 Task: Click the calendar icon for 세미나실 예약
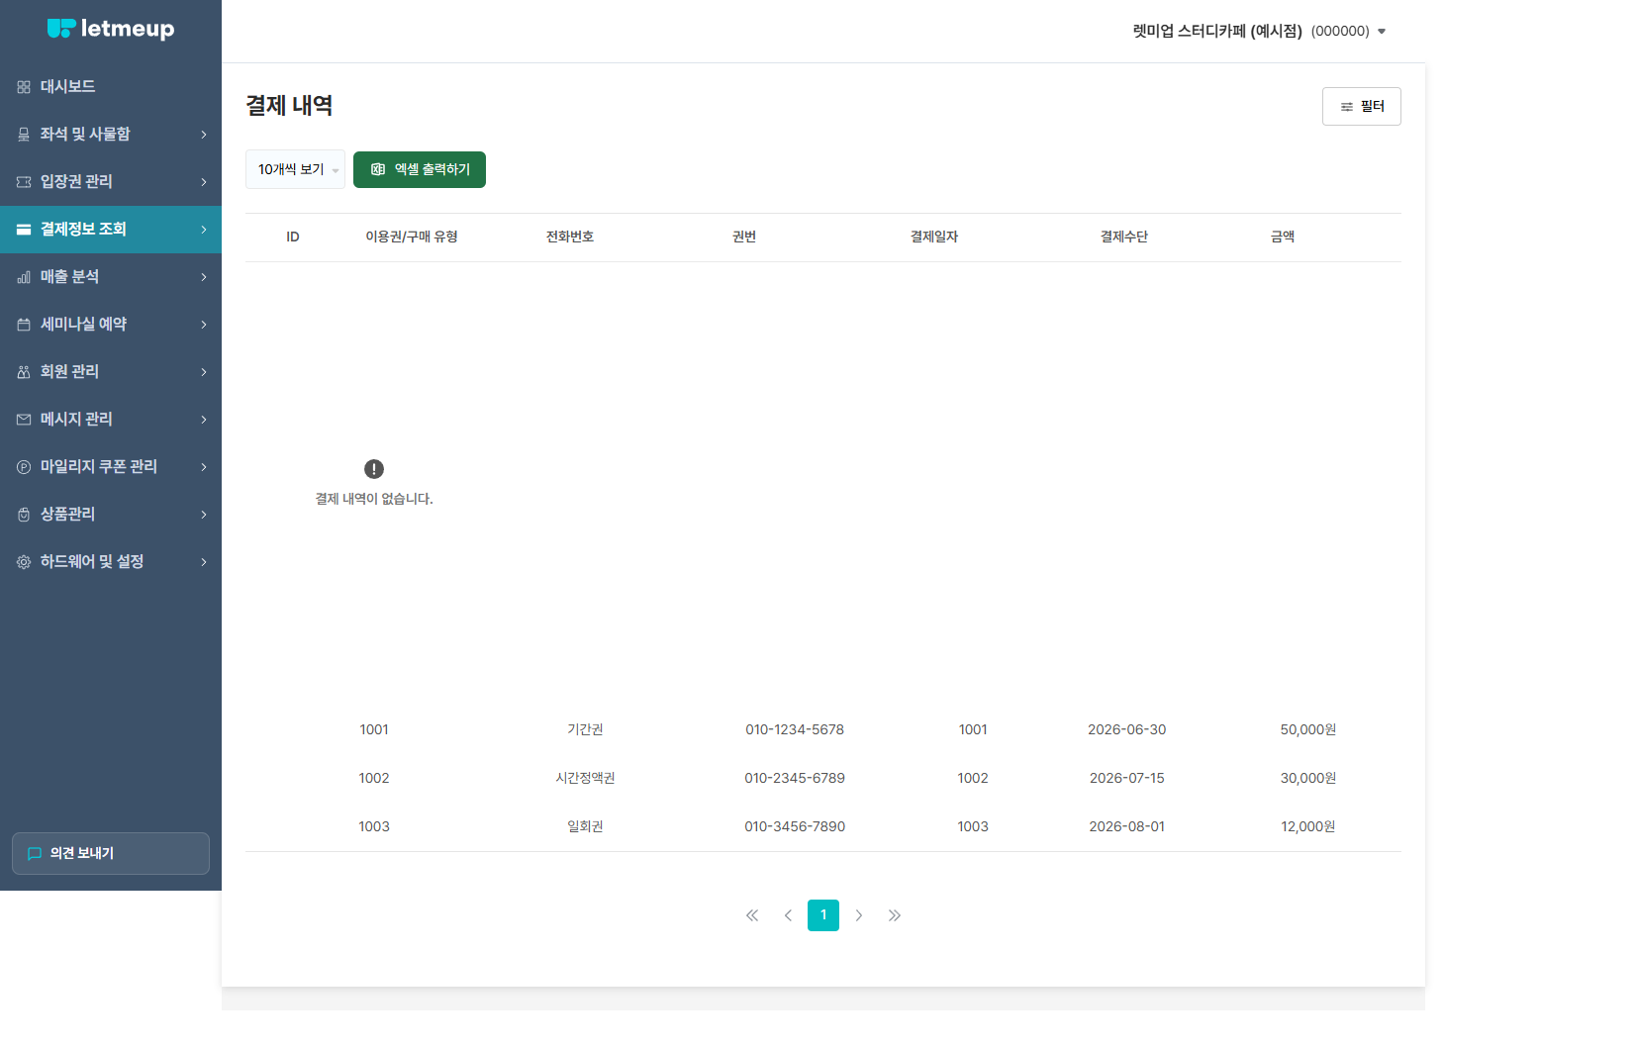coord(24,325)
